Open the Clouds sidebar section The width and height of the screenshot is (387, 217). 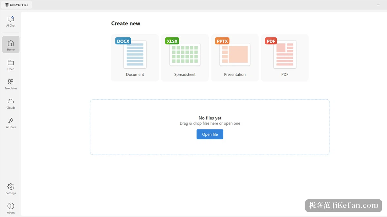(11, 104)
